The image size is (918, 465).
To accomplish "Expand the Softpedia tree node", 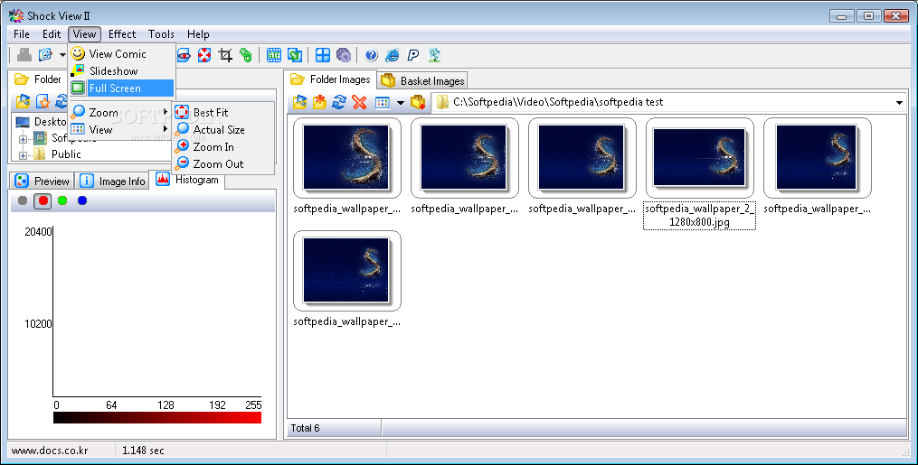I will [x=24, y=139].
